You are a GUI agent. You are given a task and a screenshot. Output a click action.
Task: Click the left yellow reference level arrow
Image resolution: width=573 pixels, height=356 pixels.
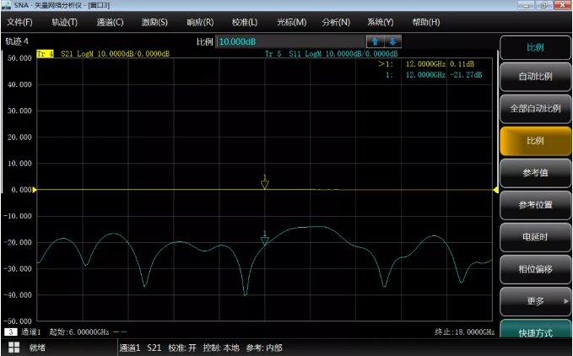point(35,190)
